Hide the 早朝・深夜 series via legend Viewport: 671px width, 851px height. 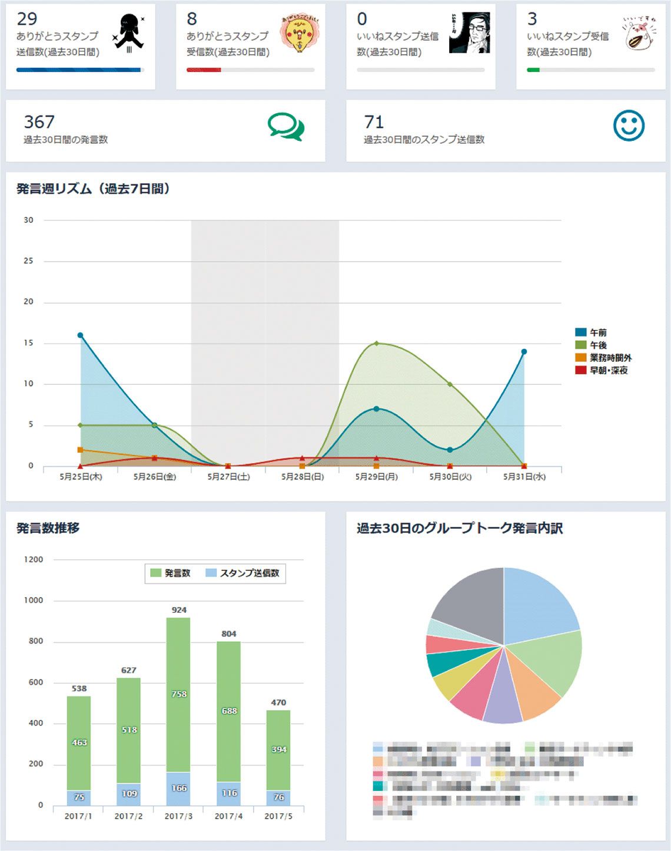(602, 371)
